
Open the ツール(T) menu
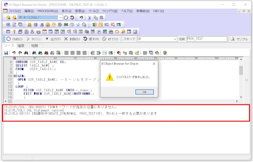93,11
